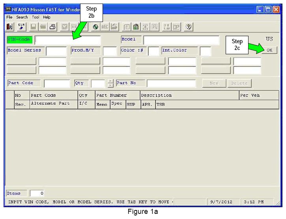Screen dimensions: 286x219
Task: Click the floppy disk save icon
Action: 34,27
